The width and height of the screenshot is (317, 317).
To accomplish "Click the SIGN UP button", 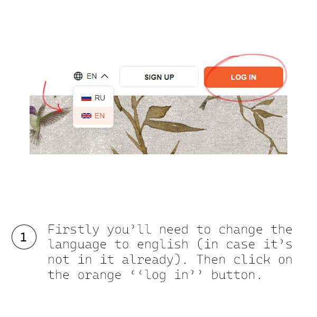I will (159, 77).
